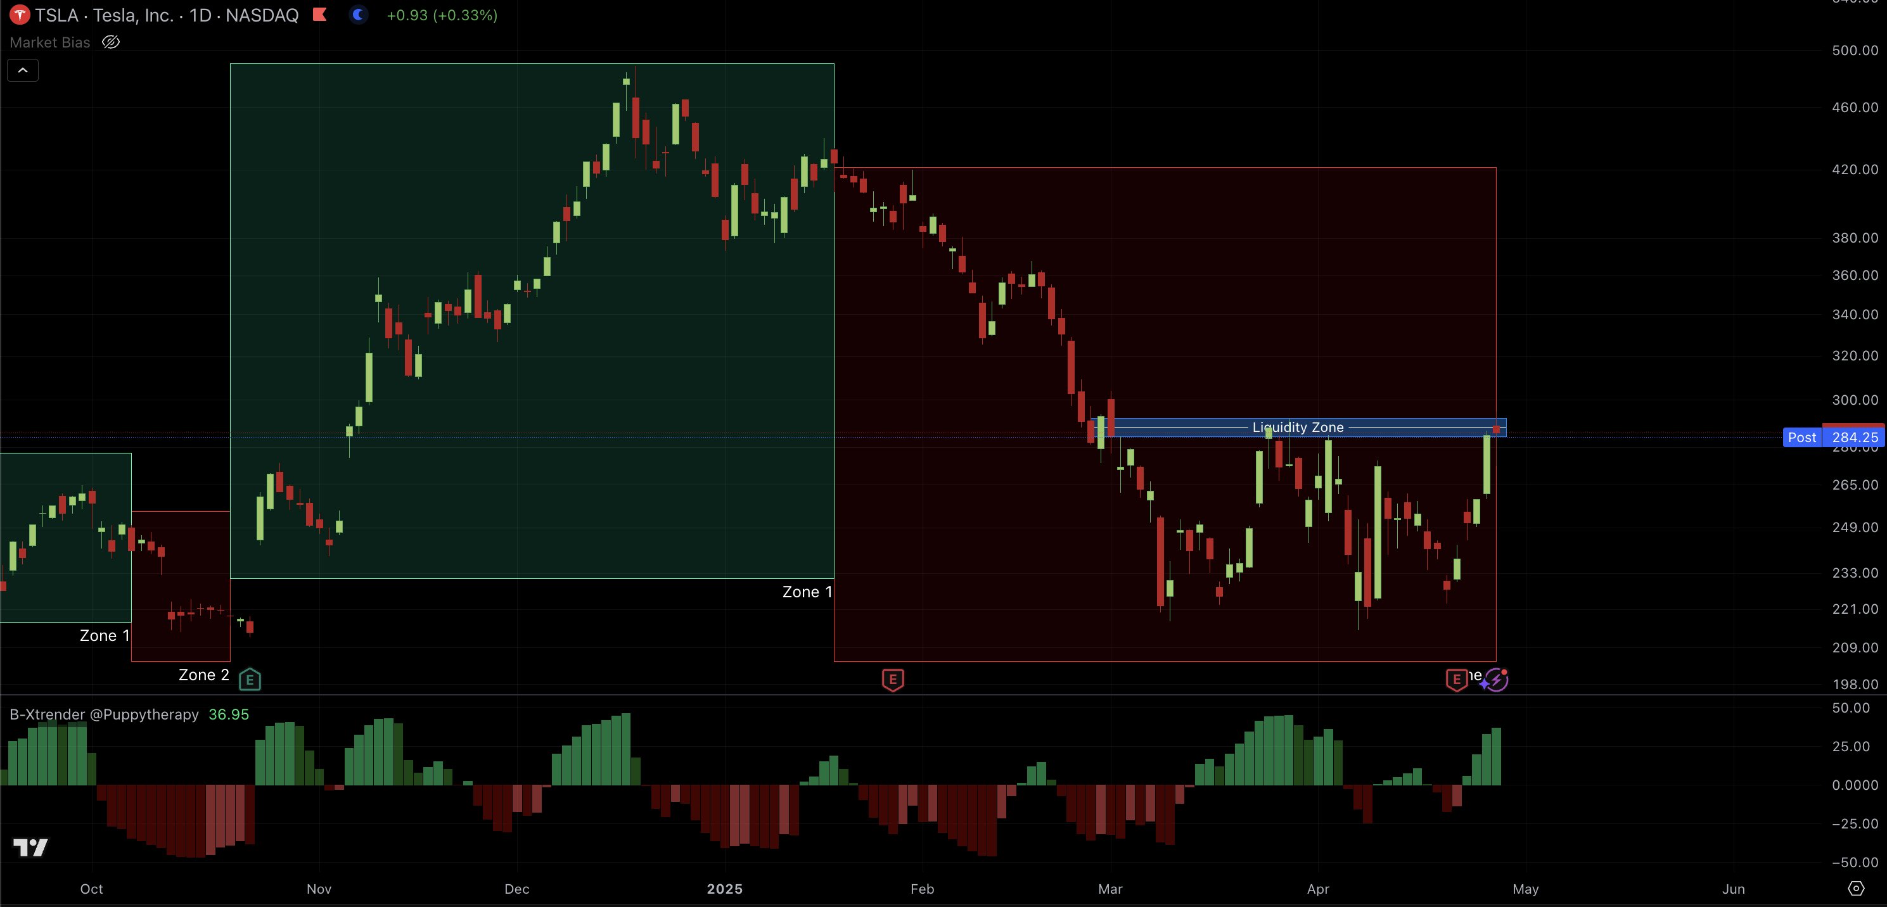Click the blue moon post-market icon
This screenshot has height=907, width=1887.
(358, 15)
